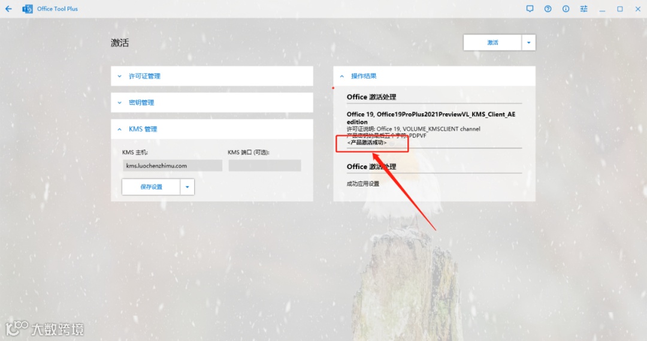
Task: Expand the 许可证管理 section
Action: coord(211,76)
